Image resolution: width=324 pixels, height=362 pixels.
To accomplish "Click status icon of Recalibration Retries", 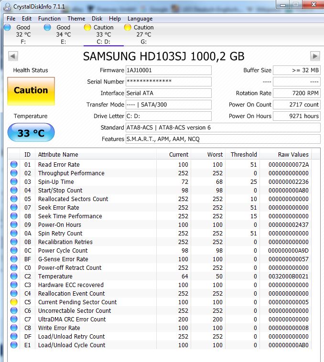I will pyautogui.click(x=14, y=242).
